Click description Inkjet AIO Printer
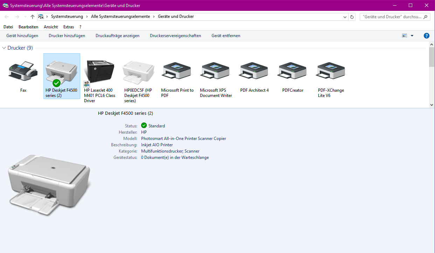Image resolution: width=435 pixels, height=253 pixels. click(157, 145)
